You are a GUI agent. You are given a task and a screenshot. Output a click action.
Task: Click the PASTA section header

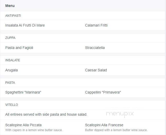click(10, 83)
